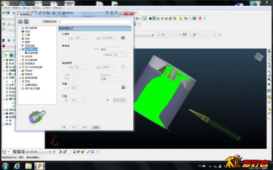The height and width of the screenshot is (170, 273).
Task: Click the save project icon
Action: coord(8,13)
